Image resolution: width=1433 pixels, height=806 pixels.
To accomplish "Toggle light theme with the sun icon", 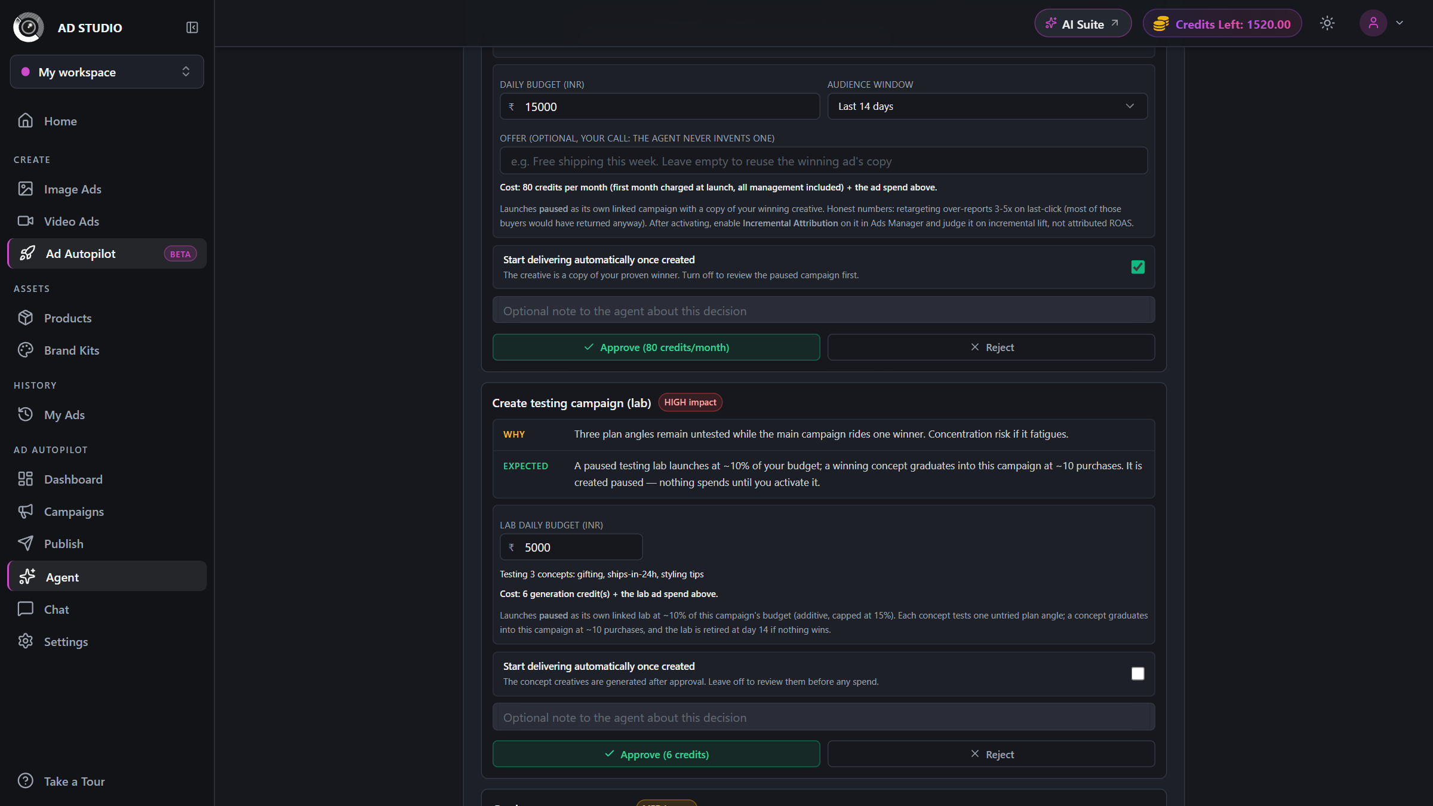I will (x=1327, y=23).
